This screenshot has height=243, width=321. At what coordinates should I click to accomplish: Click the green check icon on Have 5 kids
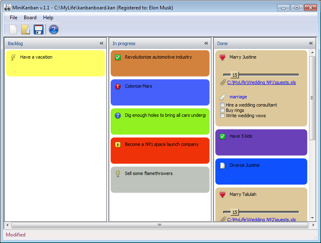coord(222,136)
